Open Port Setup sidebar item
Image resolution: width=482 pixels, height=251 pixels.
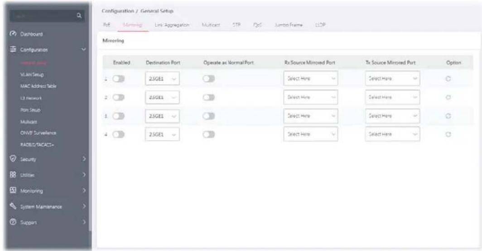30,110
